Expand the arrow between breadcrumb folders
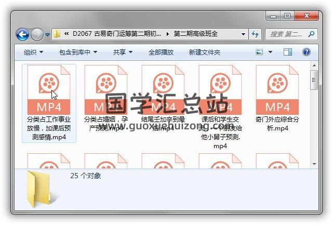Image resolution: width=333 pixels, height=225 pixels. 168,34
